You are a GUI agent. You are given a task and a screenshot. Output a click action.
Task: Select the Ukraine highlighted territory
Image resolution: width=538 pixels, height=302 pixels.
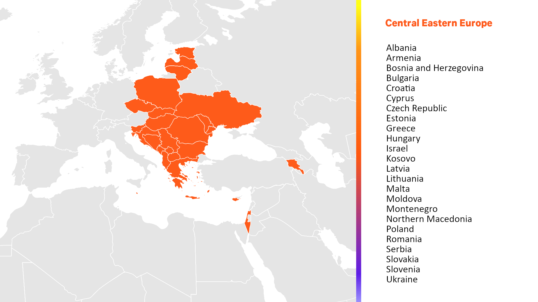click(229, 111)
